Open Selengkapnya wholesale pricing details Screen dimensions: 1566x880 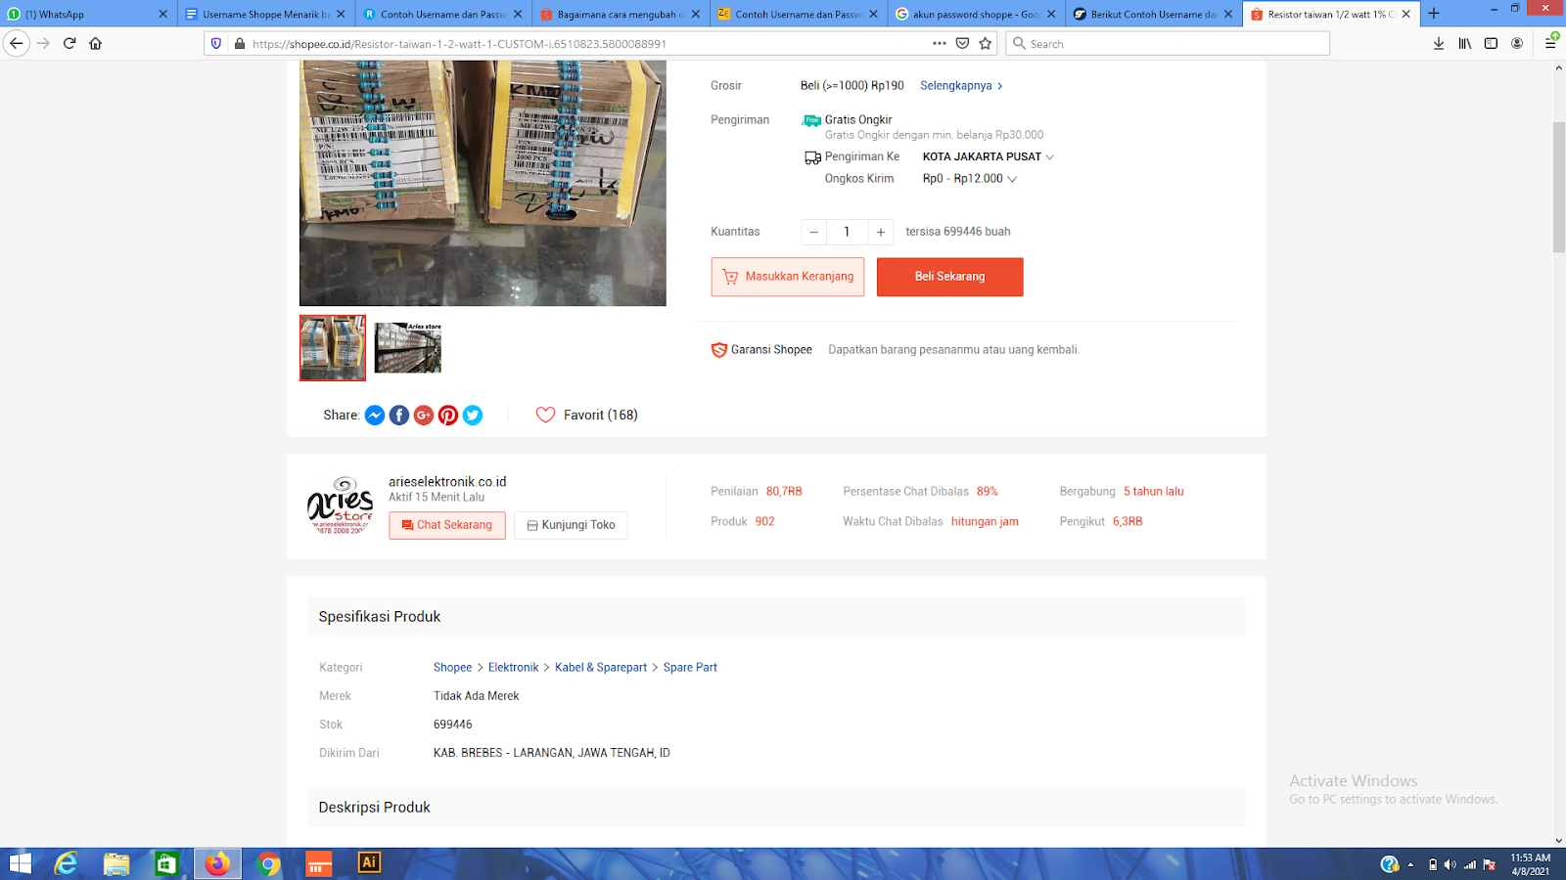point(954,85)
